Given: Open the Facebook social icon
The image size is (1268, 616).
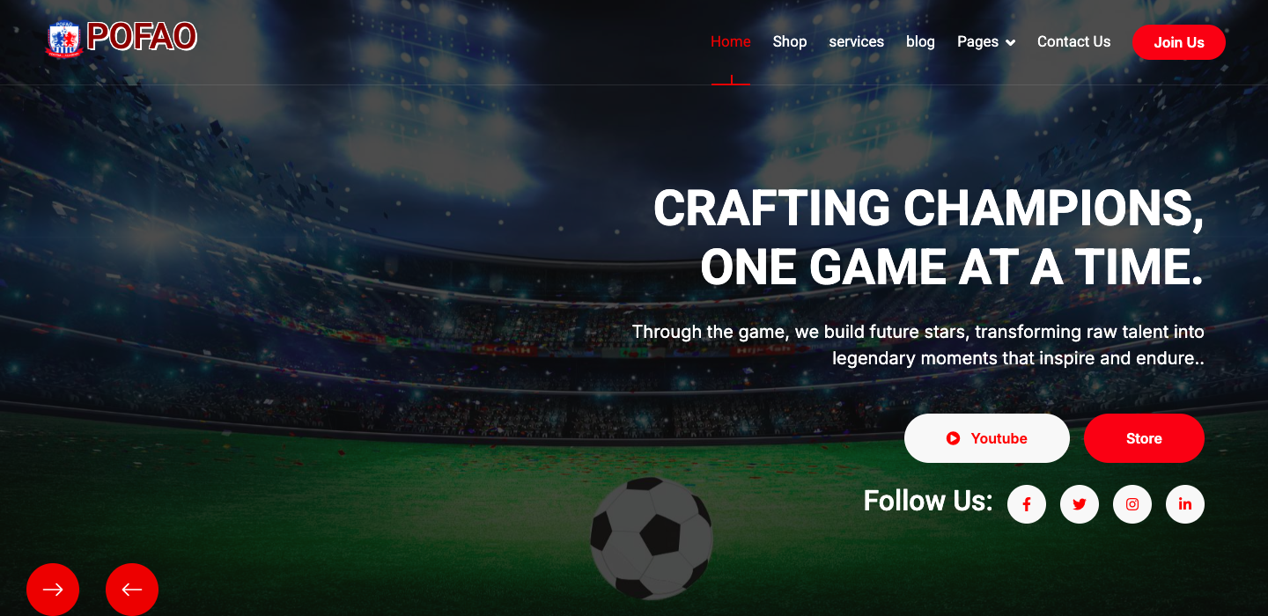Looking at the screenshot, I should click(1027, 504).
